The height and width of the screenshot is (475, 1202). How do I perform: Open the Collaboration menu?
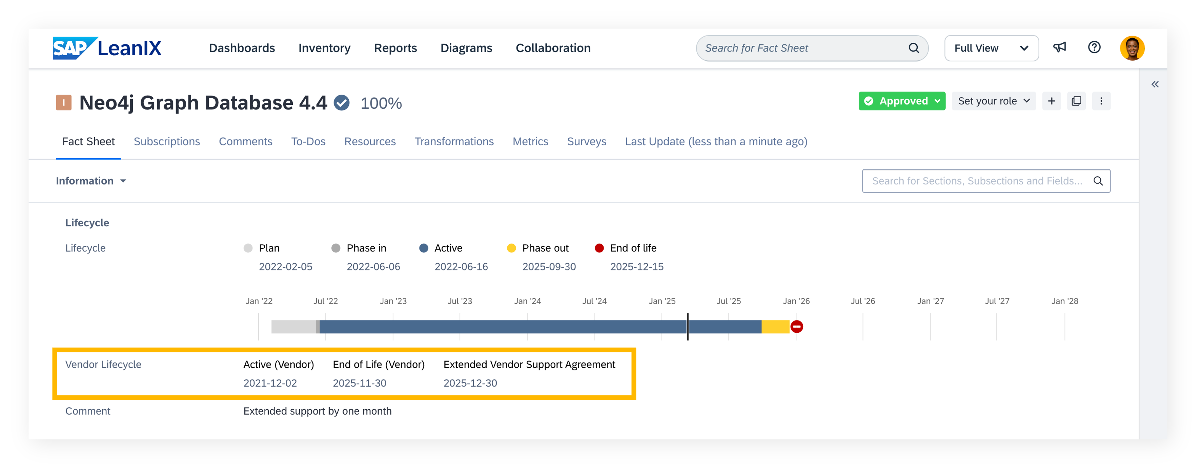(553, 48)
